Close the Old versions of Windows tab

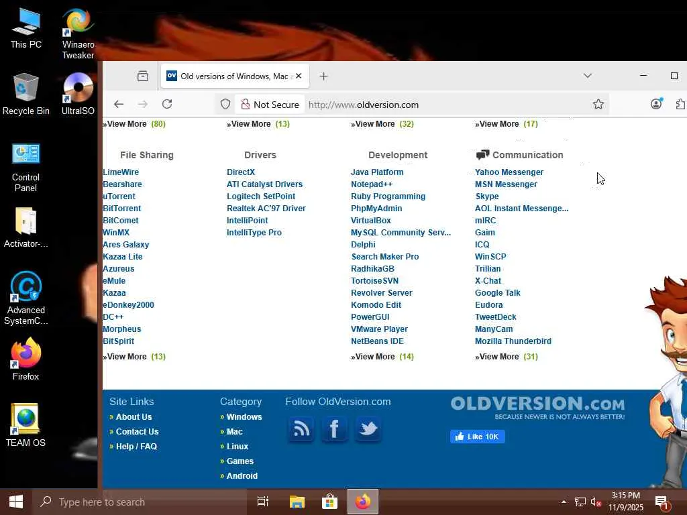[x=299, y=76]
